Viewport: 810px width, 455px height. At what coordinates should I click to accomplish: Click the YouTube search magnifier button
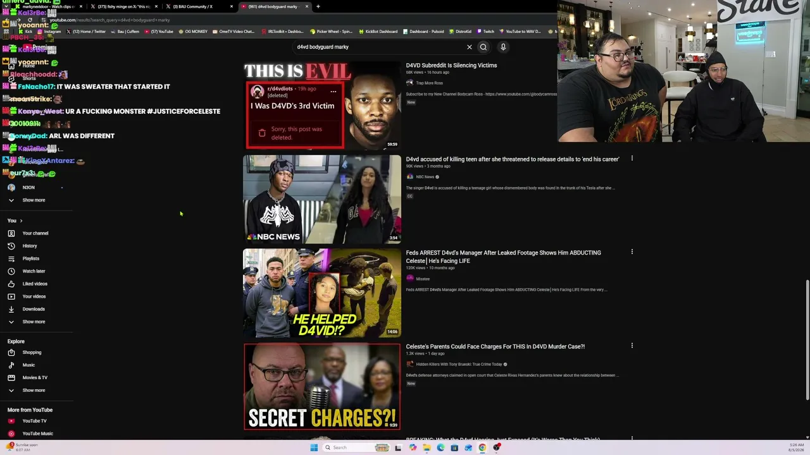tap(483, 47)
